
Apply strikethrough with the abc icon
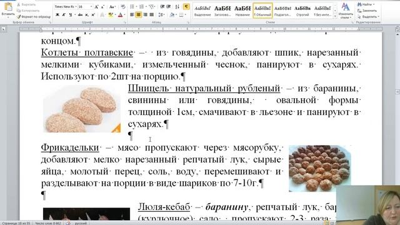(x=80, y=15)
